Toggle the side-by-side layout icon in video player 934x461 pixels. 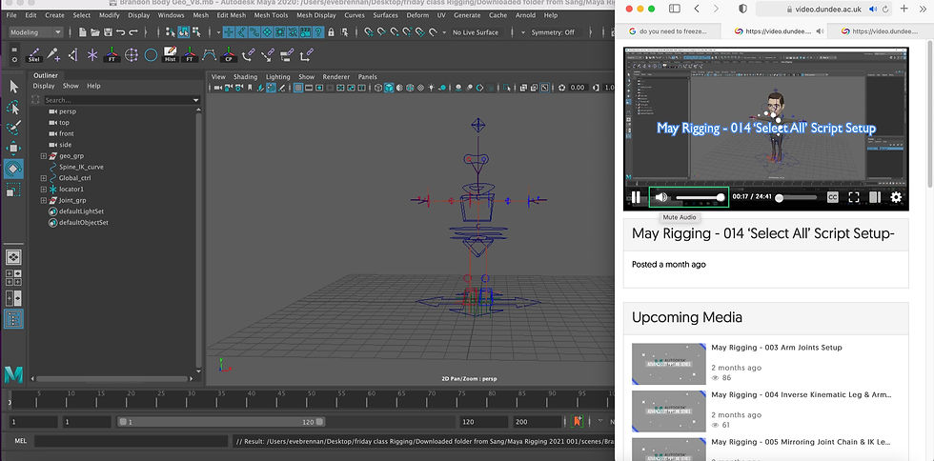875,197
